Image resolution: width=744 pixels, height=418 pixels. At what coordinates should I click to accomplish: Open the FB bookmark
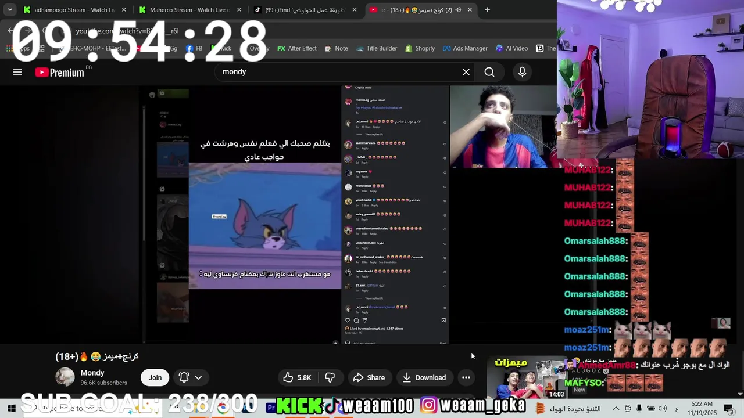[x=194, y=48]
